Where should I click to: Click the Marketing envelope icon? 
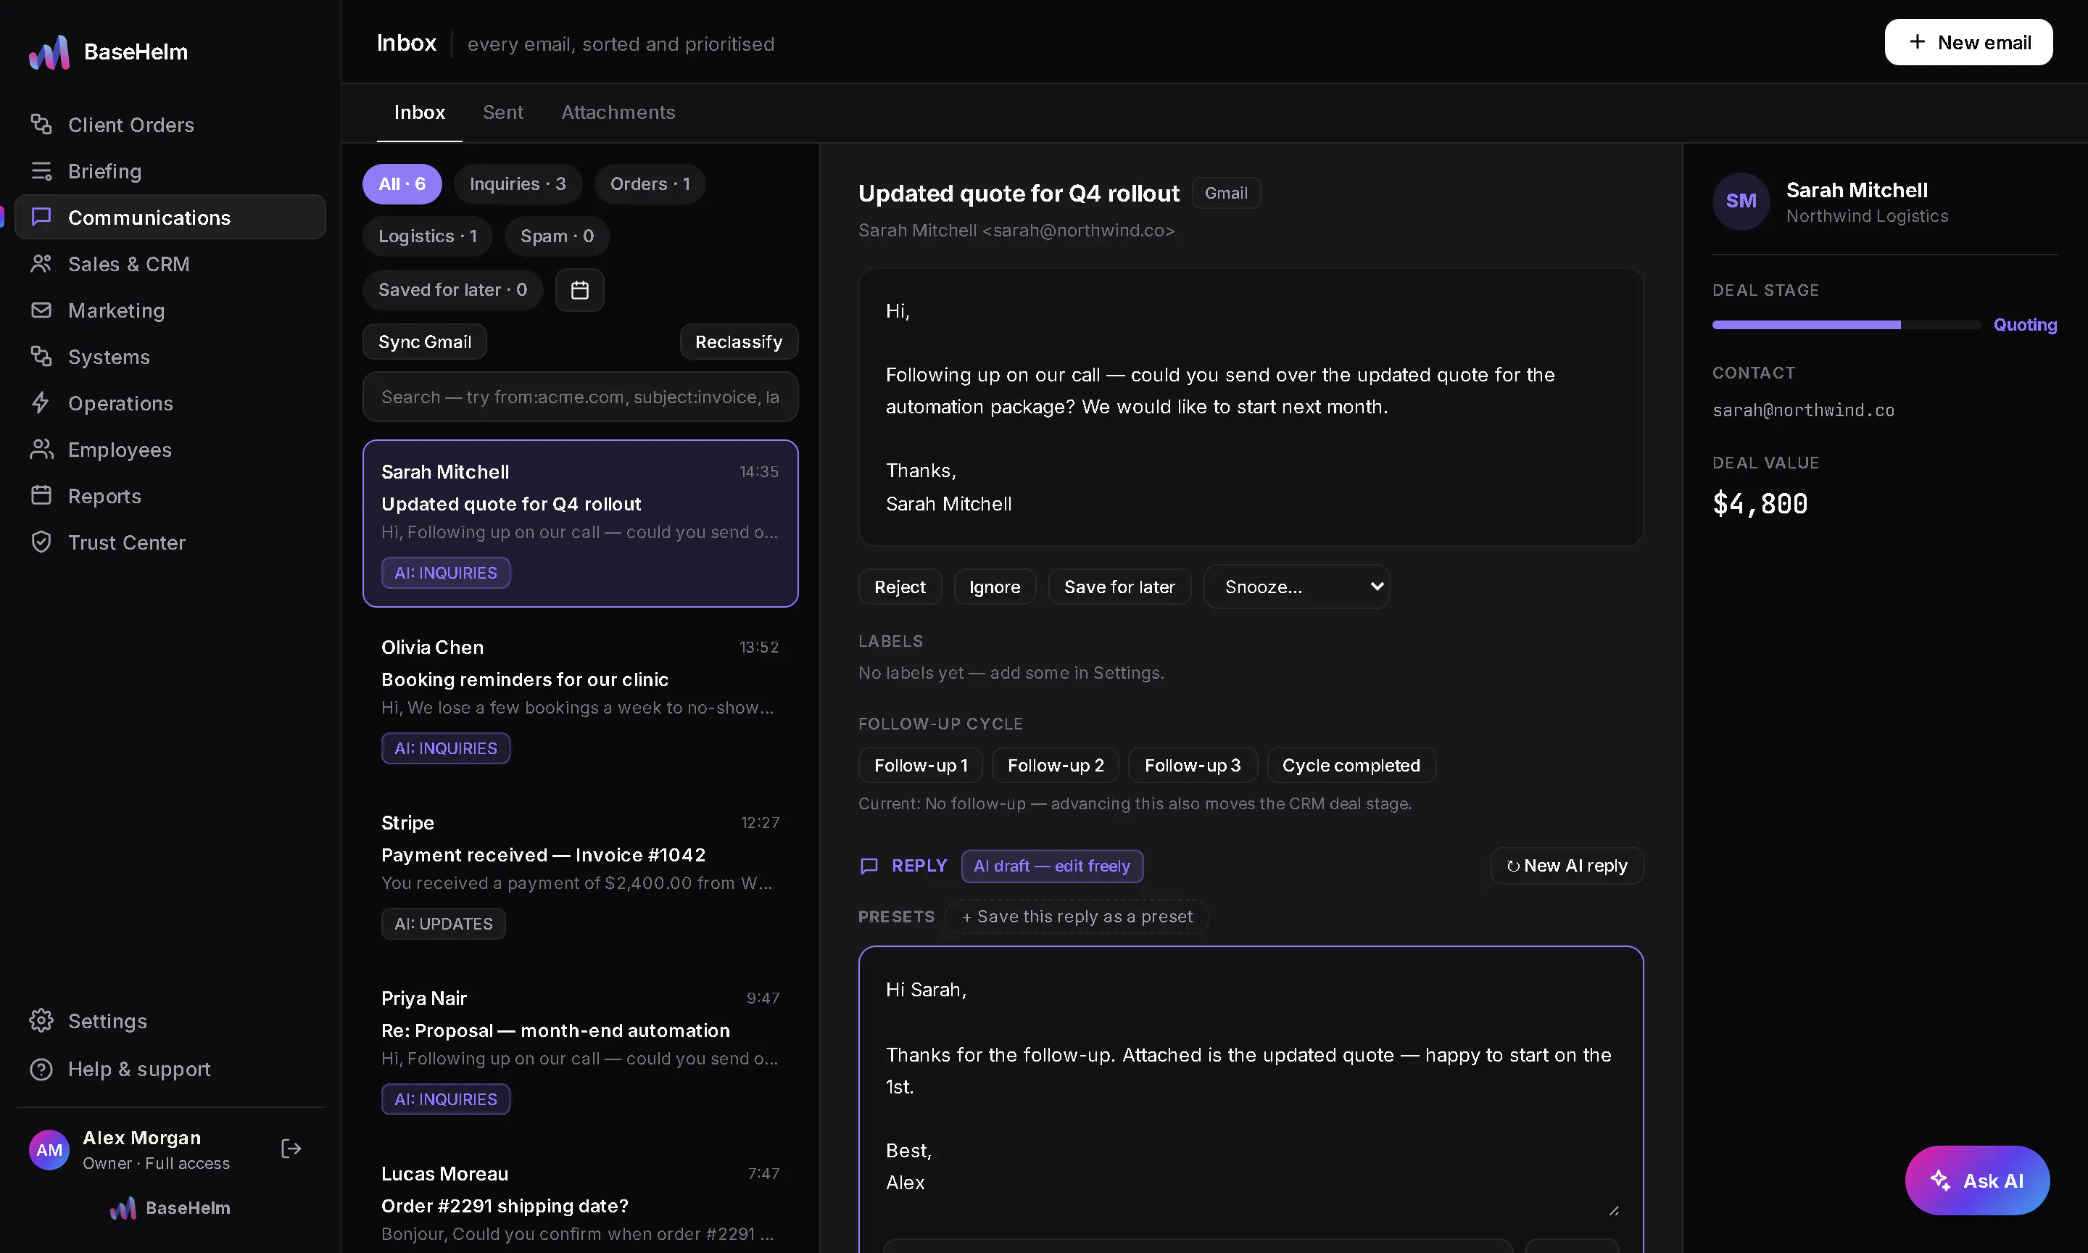point(41,310)
